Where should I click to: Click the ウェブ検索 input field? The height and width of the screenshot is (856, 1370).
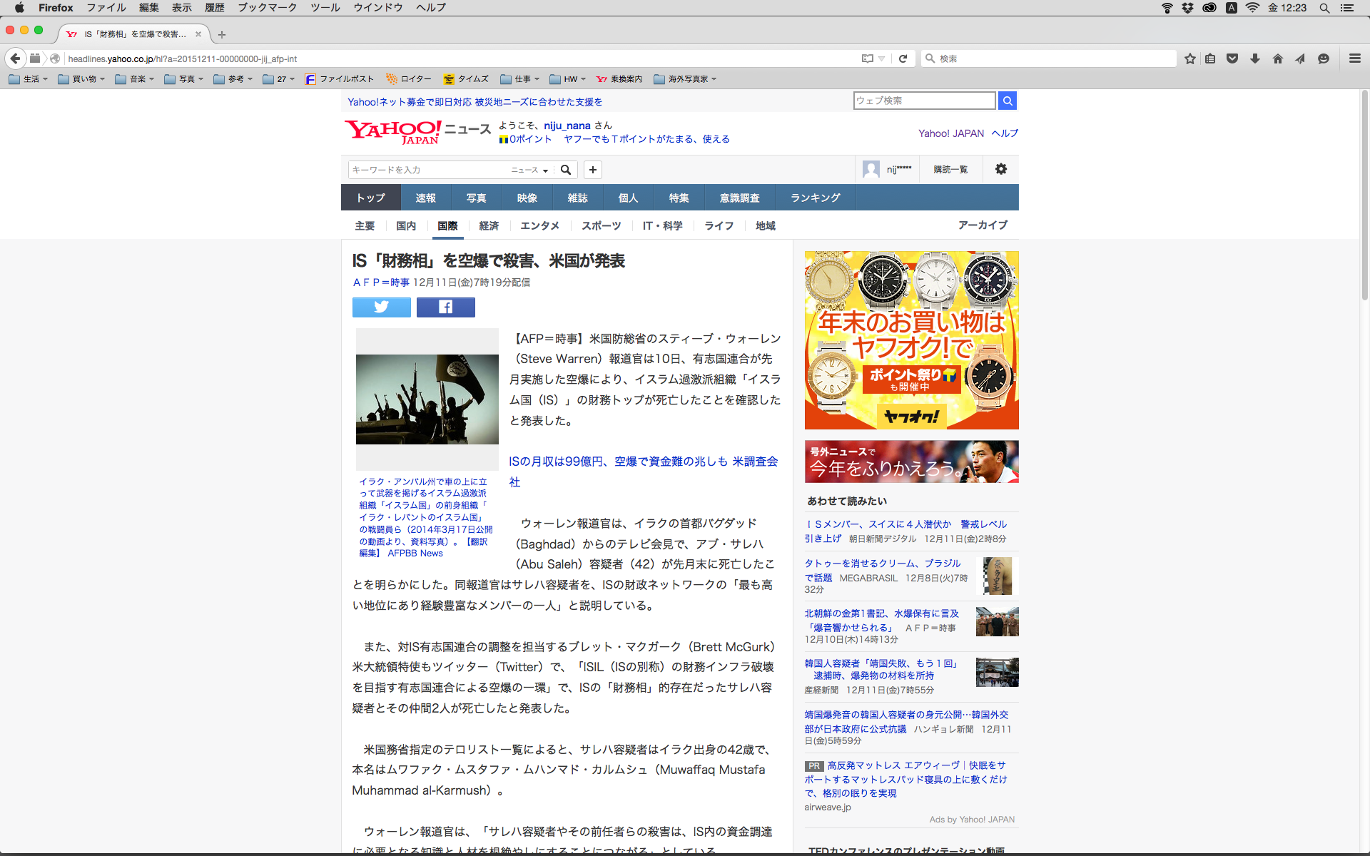point(924,101)
